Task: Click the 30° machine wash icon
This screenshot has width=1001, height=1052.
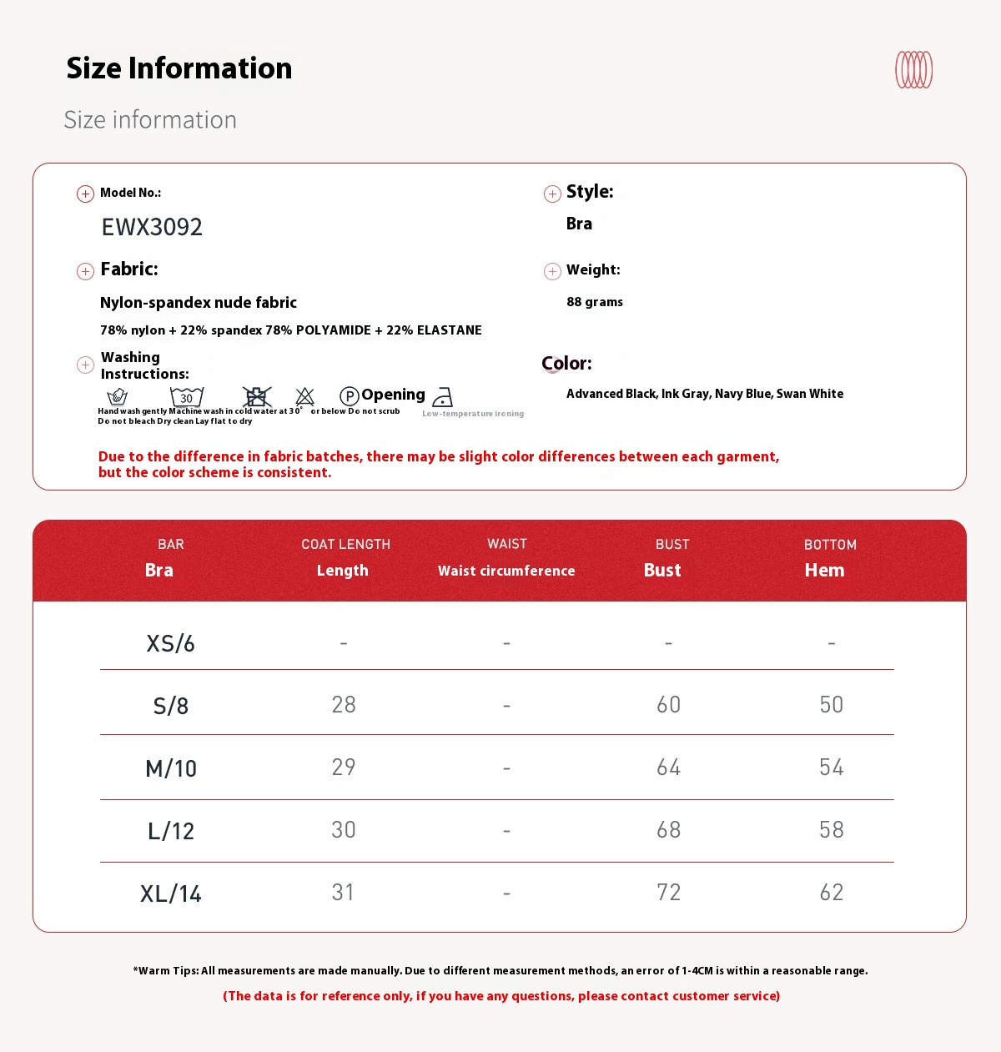Action: [187, 396]
